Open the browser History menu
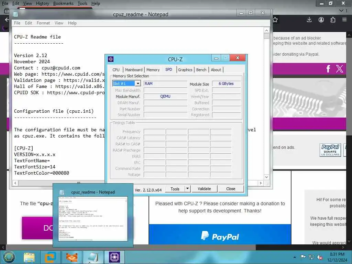 [42, 3]
